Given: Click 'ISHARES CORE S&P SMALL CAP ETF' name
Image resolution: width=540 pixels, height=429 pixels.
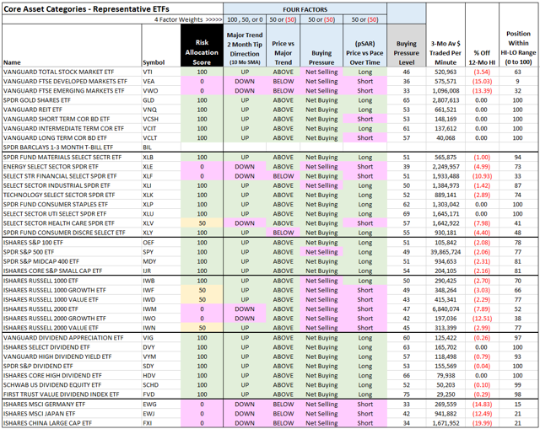Looking at the screenshot, I should click(x=52, y=271).
